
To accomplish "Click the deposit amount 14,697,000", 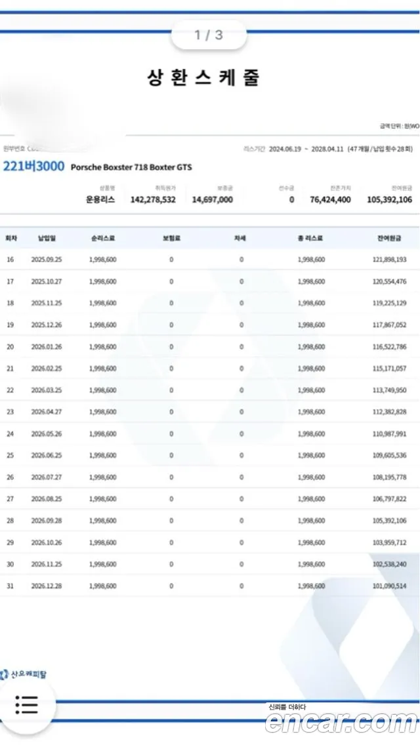I will click(x=213, y=199).
